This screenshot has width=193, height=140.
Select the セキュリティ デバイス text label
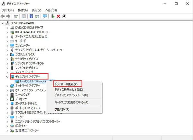[27, 59]
